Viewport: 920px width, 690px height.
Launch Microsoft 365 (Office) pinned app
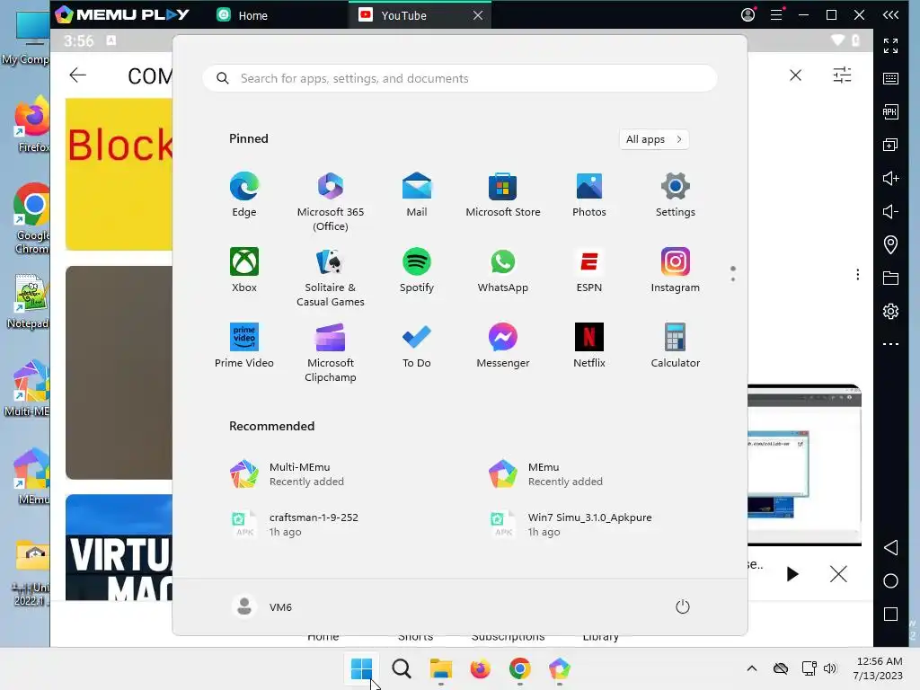331,202
